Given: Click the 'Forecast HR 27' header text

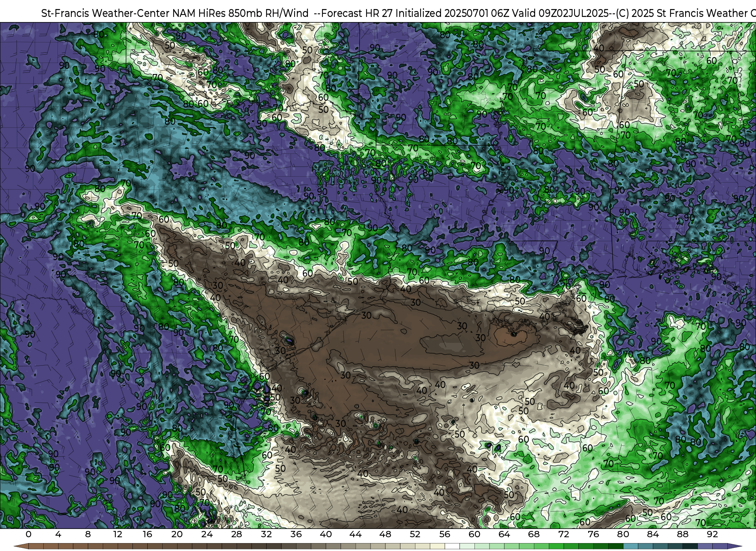Looking at the screenshot, I should click(357, 13).
